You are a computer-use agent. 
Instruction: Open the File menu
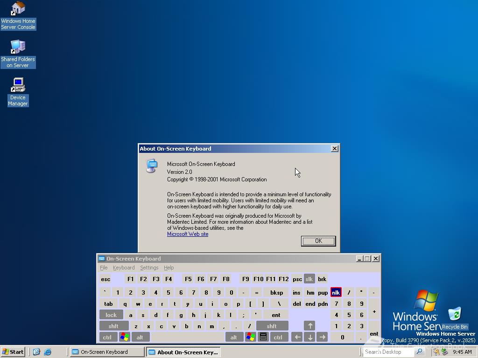[x=104, y=268]
